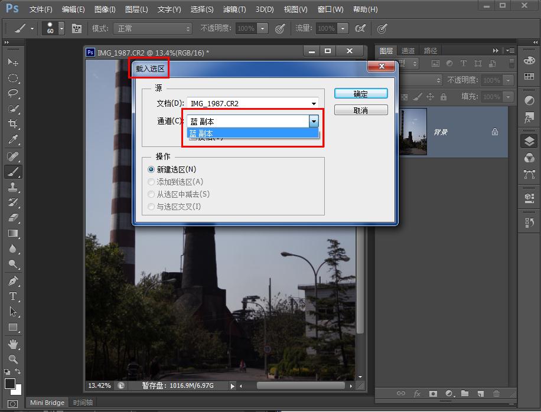Image resolution: width=541 pixels, height=412 pixels.
Task: Click the foreground color swatch
Action: tap(9, 384)
